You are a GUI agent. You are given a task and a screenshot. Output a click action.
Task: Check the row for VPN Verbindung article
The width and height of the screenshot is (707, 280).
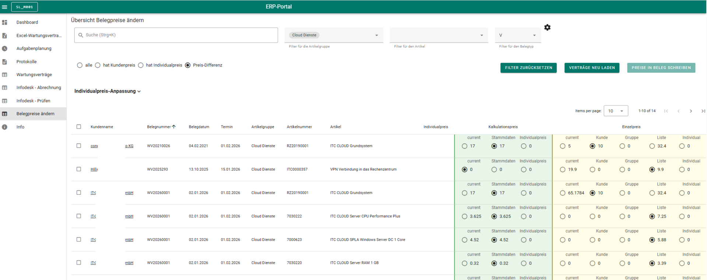(79, 169)
